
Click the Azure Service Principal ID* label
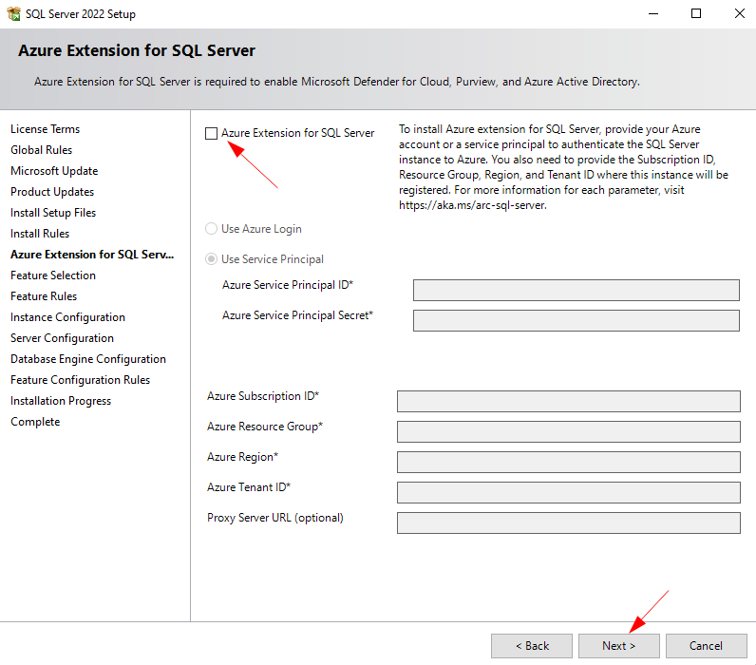(288, 285)
